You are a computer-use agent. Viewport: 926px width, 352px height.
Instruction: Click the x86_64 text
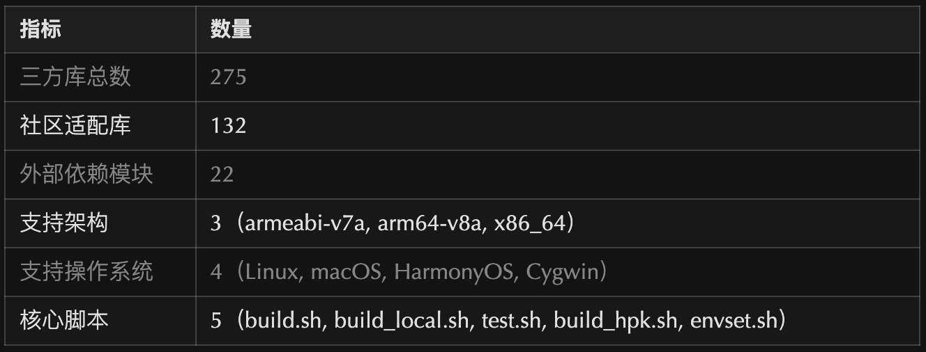(x=528, y=223)
